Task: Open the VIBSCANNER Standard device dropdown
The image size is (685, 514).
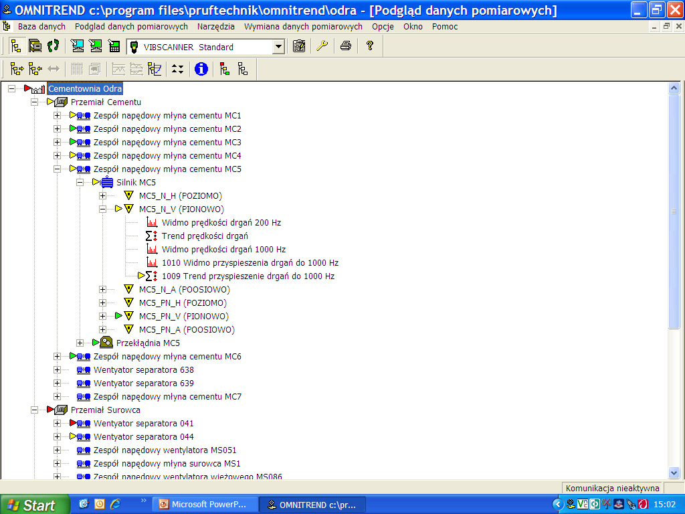Action: [278, 47]
